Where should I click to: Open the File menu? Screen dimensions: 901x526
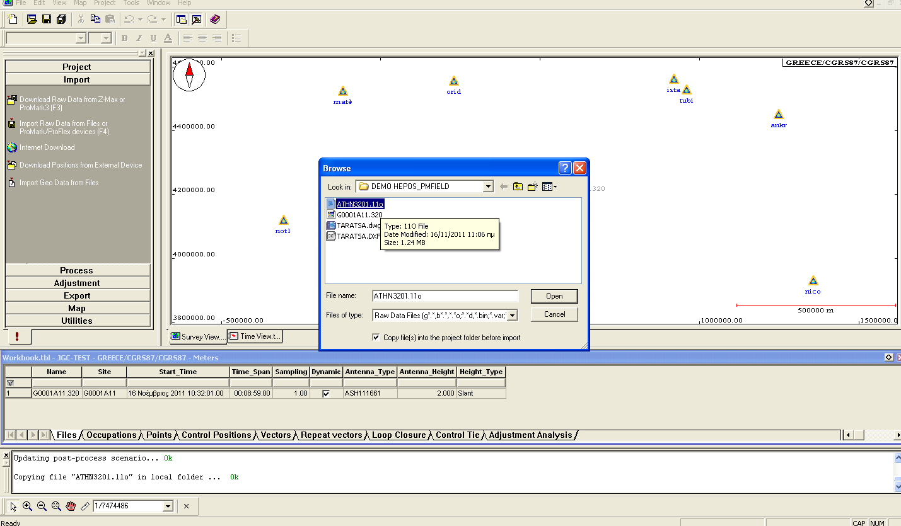[21, 3]
